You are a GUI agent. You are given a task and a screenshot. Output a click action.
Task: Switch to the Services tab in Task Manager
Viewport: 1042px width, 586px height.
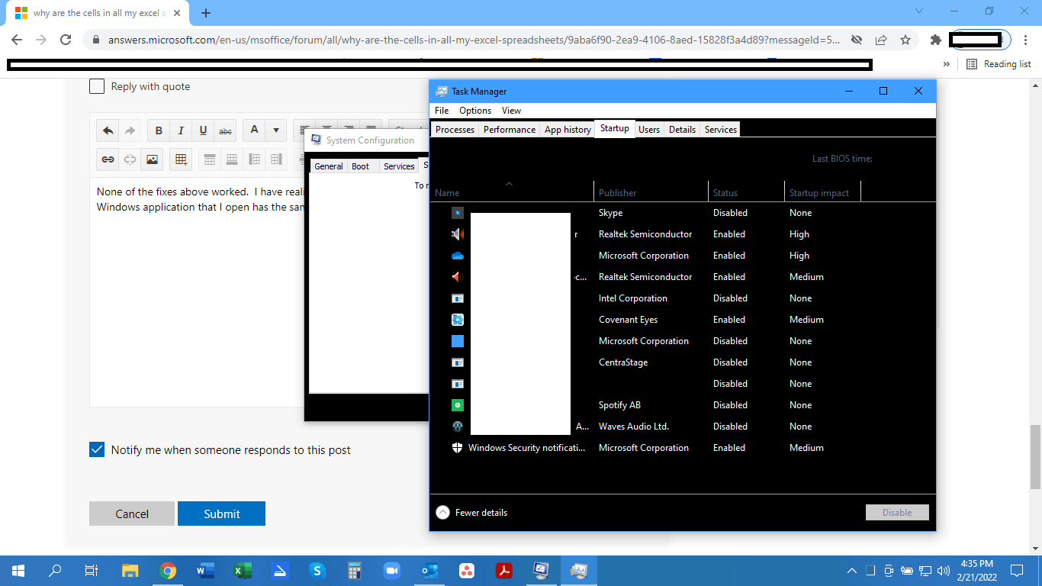(719, 129)
